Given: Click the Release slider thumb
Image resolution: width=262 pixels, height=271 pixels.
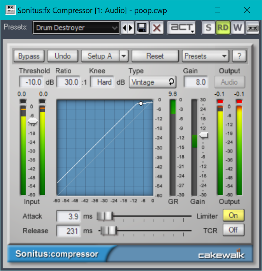Looking at the screenshot, I should 109,231.
